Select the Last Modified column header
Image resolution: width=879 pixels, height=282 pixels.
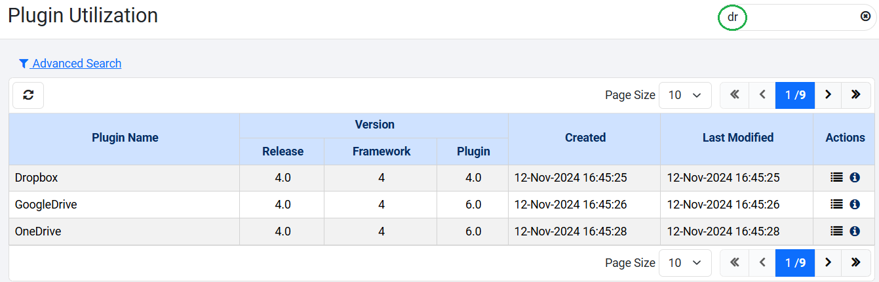coord(737,138)
